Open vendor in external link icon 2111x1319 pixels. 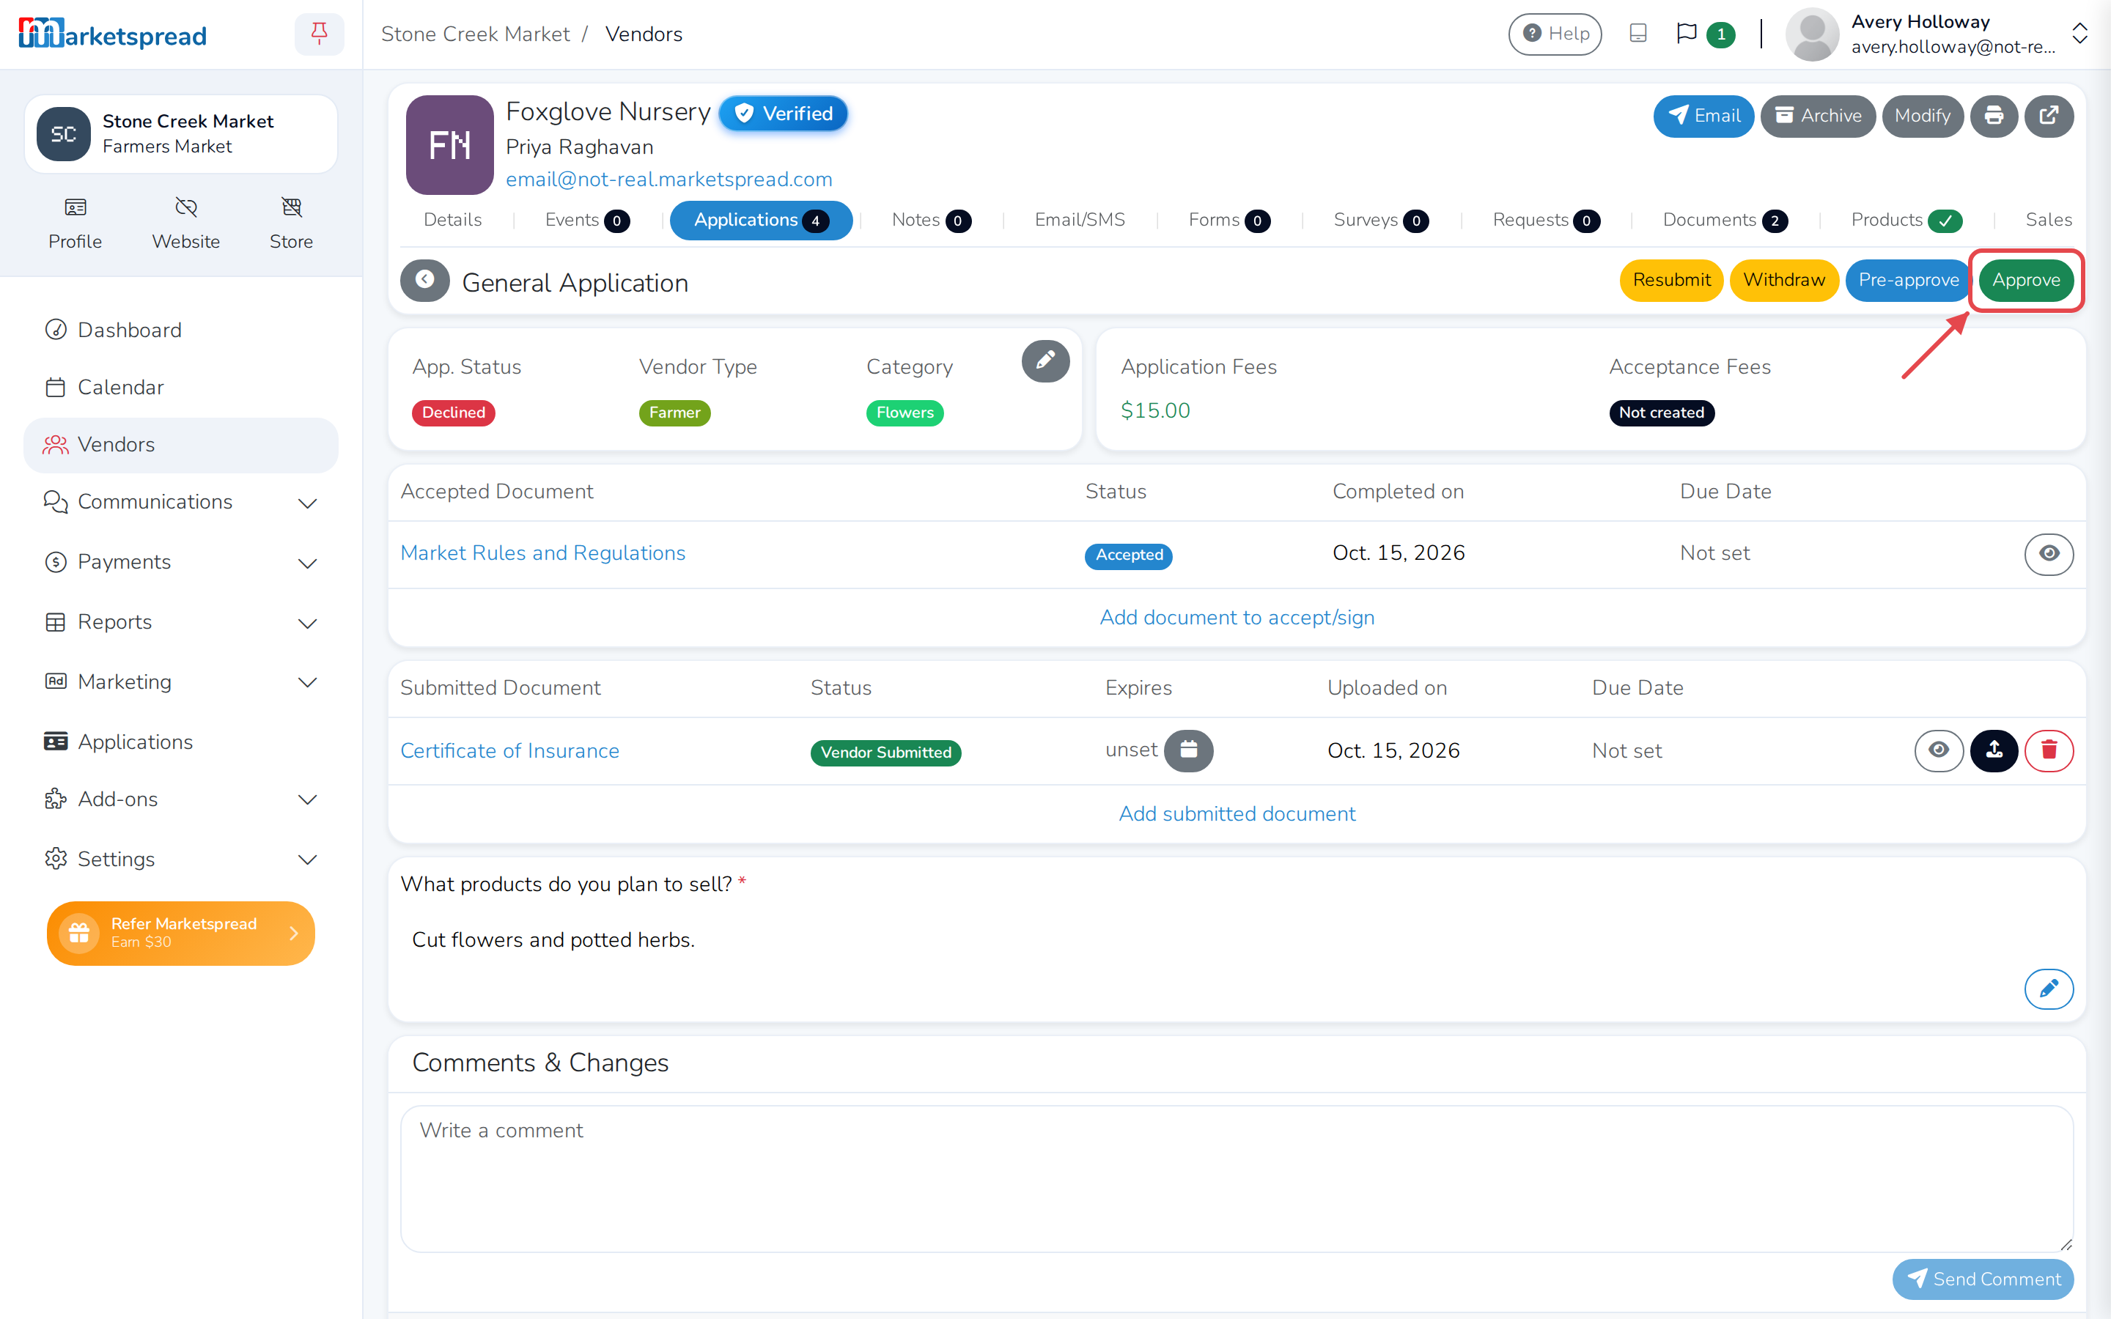coord(2049,116)
